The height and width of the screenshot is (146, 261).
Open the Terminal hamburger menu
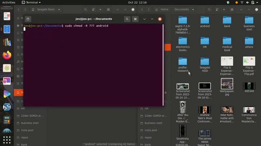coord(135,19)
